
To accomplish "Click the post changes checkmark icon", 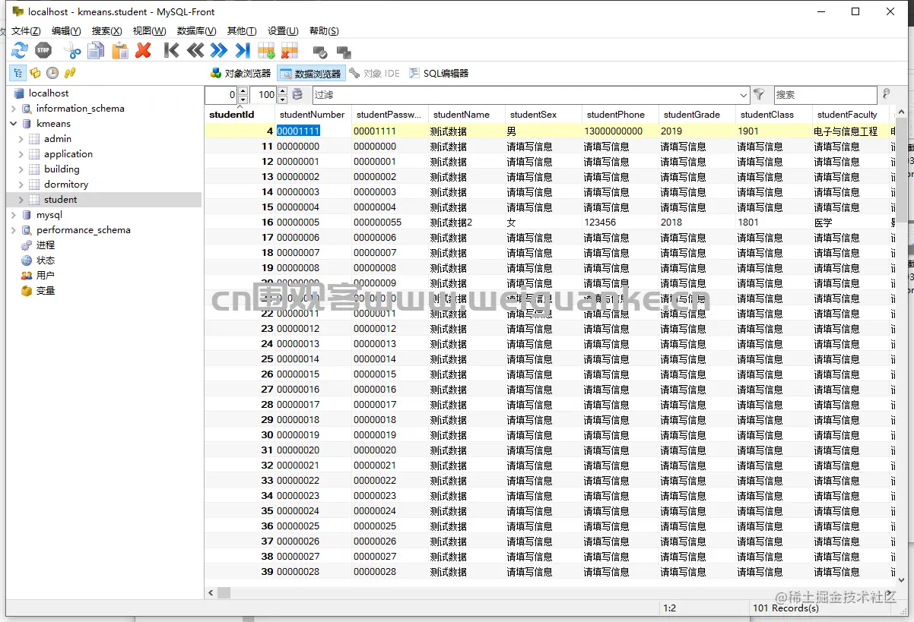I will point(320,52).
